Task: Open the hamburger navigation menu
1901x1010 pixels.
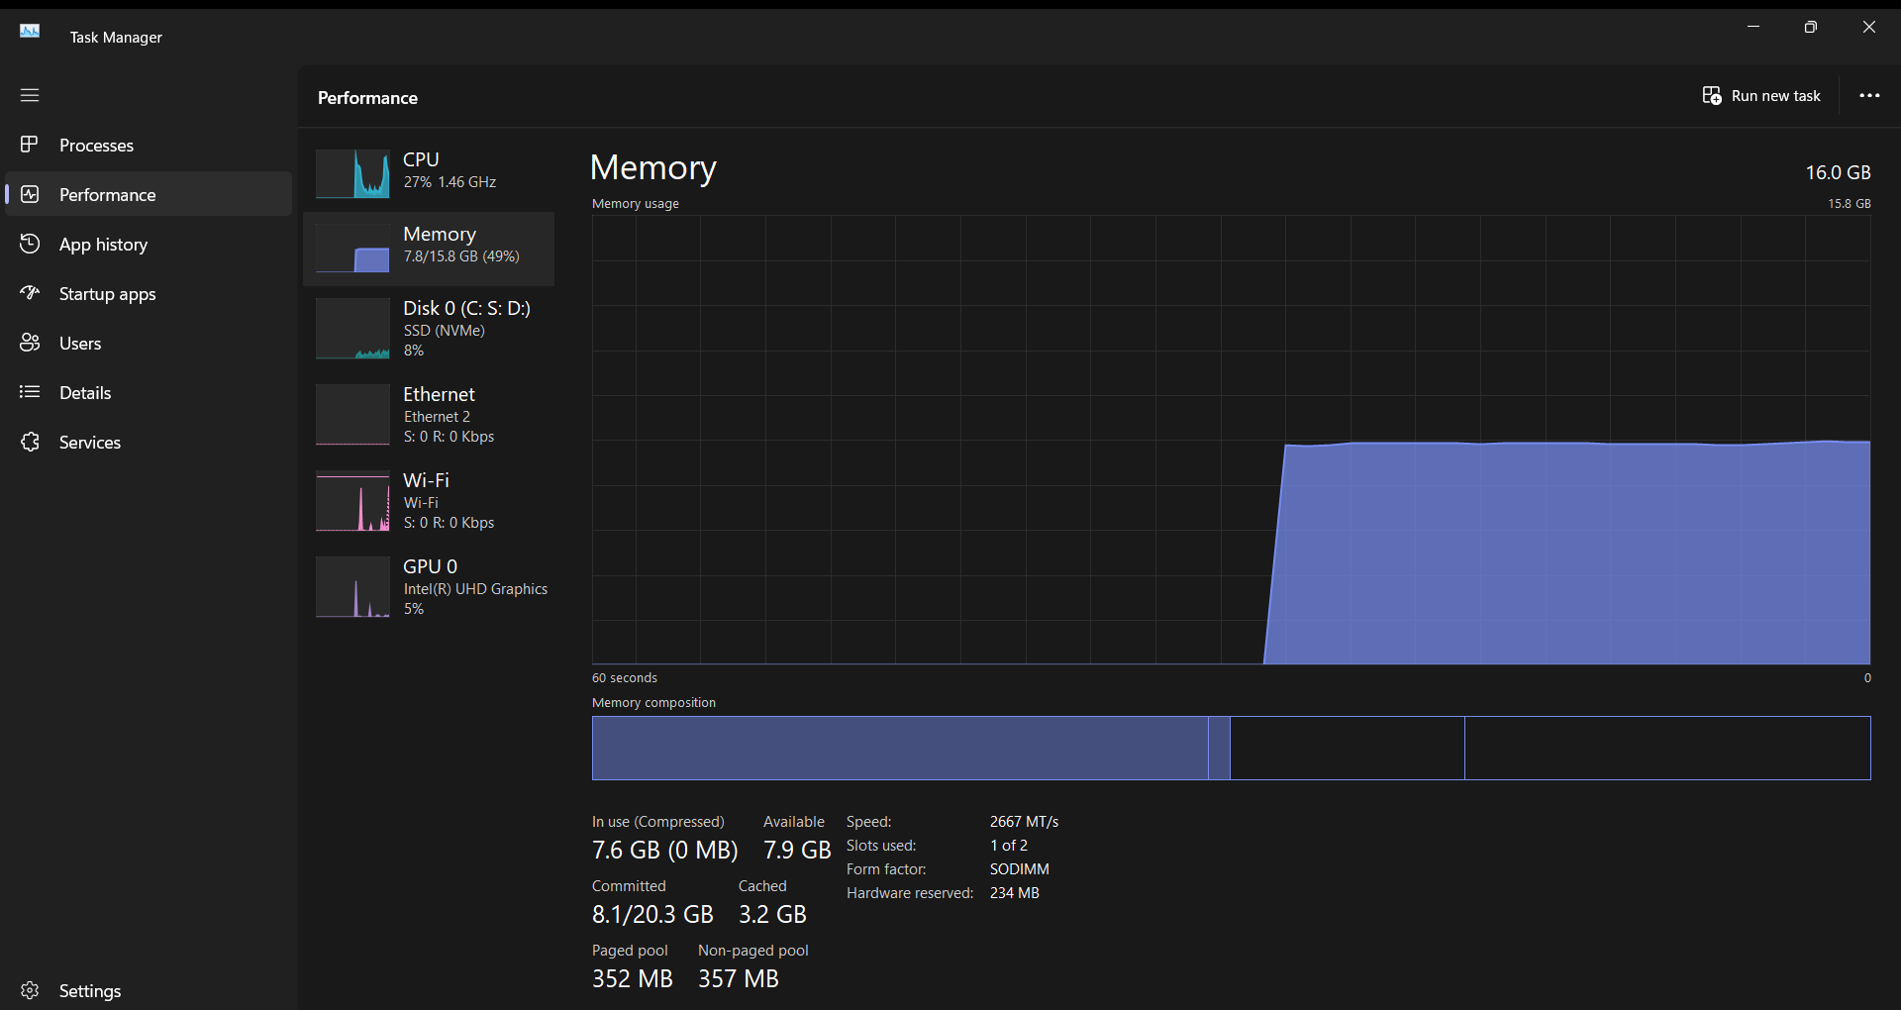Action: point(30,95)
